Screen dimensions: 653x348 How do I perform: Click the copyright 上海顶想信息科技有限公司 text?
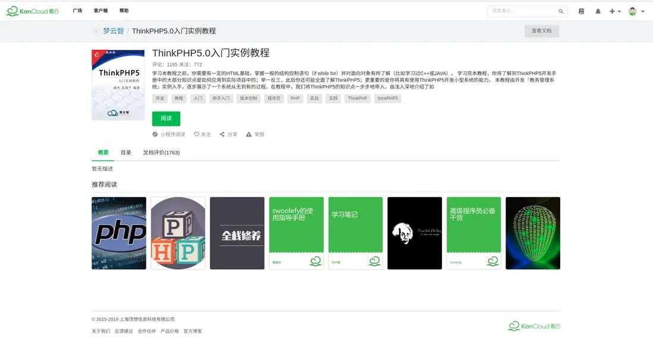point(133,319)
